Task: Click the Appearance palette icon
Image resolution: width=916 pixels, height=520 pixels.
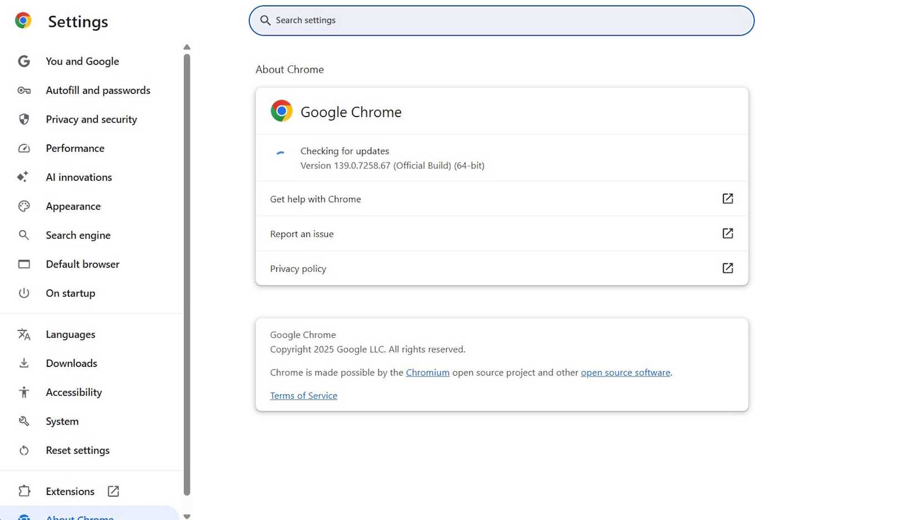Action: coord(24,206)
